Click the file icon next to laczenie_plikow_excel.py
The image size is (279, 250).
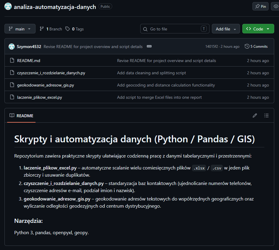[x=12, y=97]
